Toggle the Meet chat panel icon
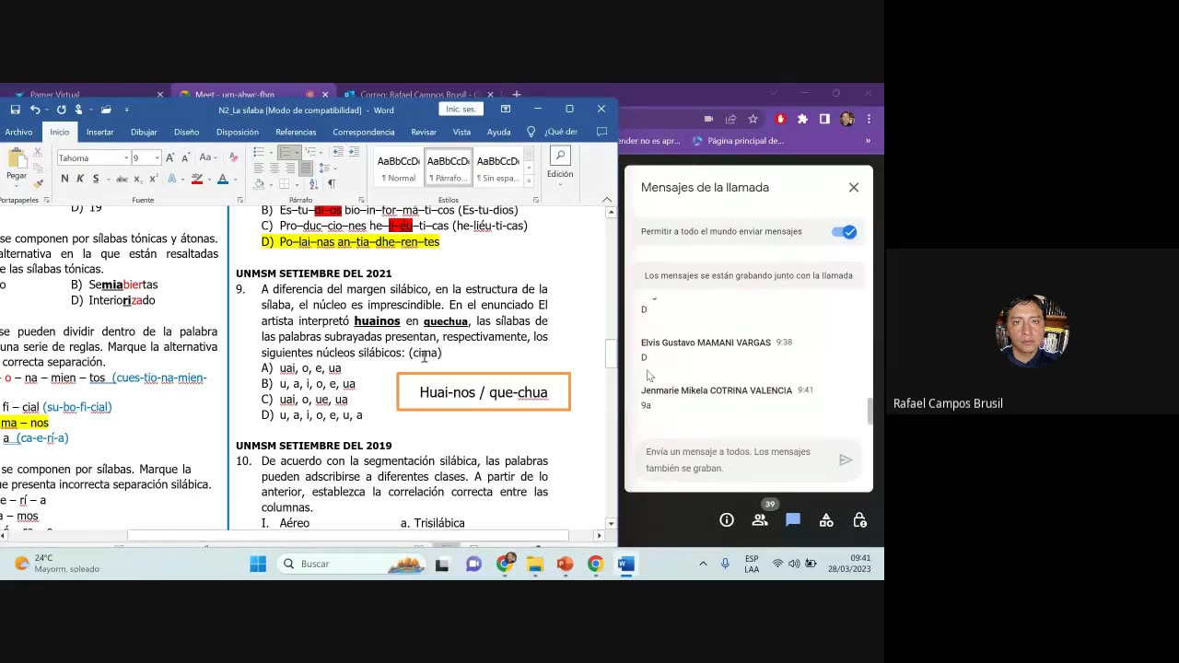 pos(793,520)
